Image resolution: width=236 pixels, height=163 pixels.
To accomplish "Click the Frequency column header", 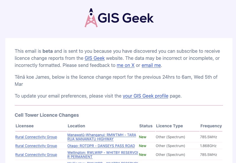I will pyautogui.click(x=211, y=126).
